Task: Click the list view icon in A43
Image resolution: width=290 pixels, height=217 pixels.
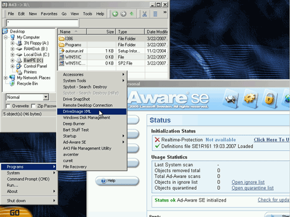Action: (155, 14)
